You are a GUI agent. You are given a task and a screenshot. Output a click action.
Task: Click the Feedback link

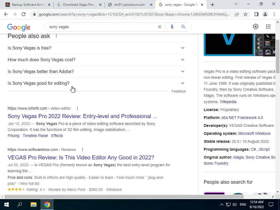tap(179, 91)
